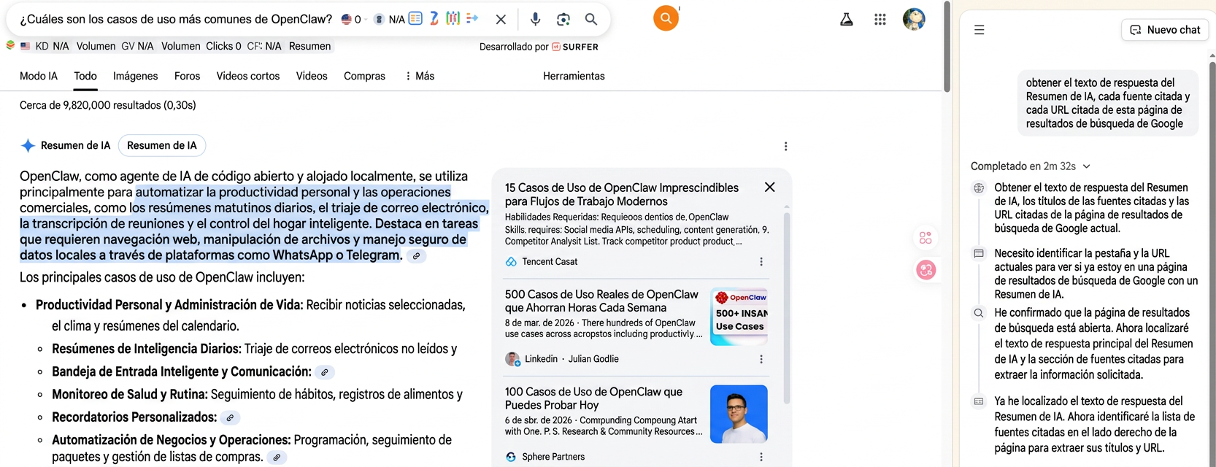The image size is (1216, 467).
Task: Select the Todo results tab
Action: 85,76
